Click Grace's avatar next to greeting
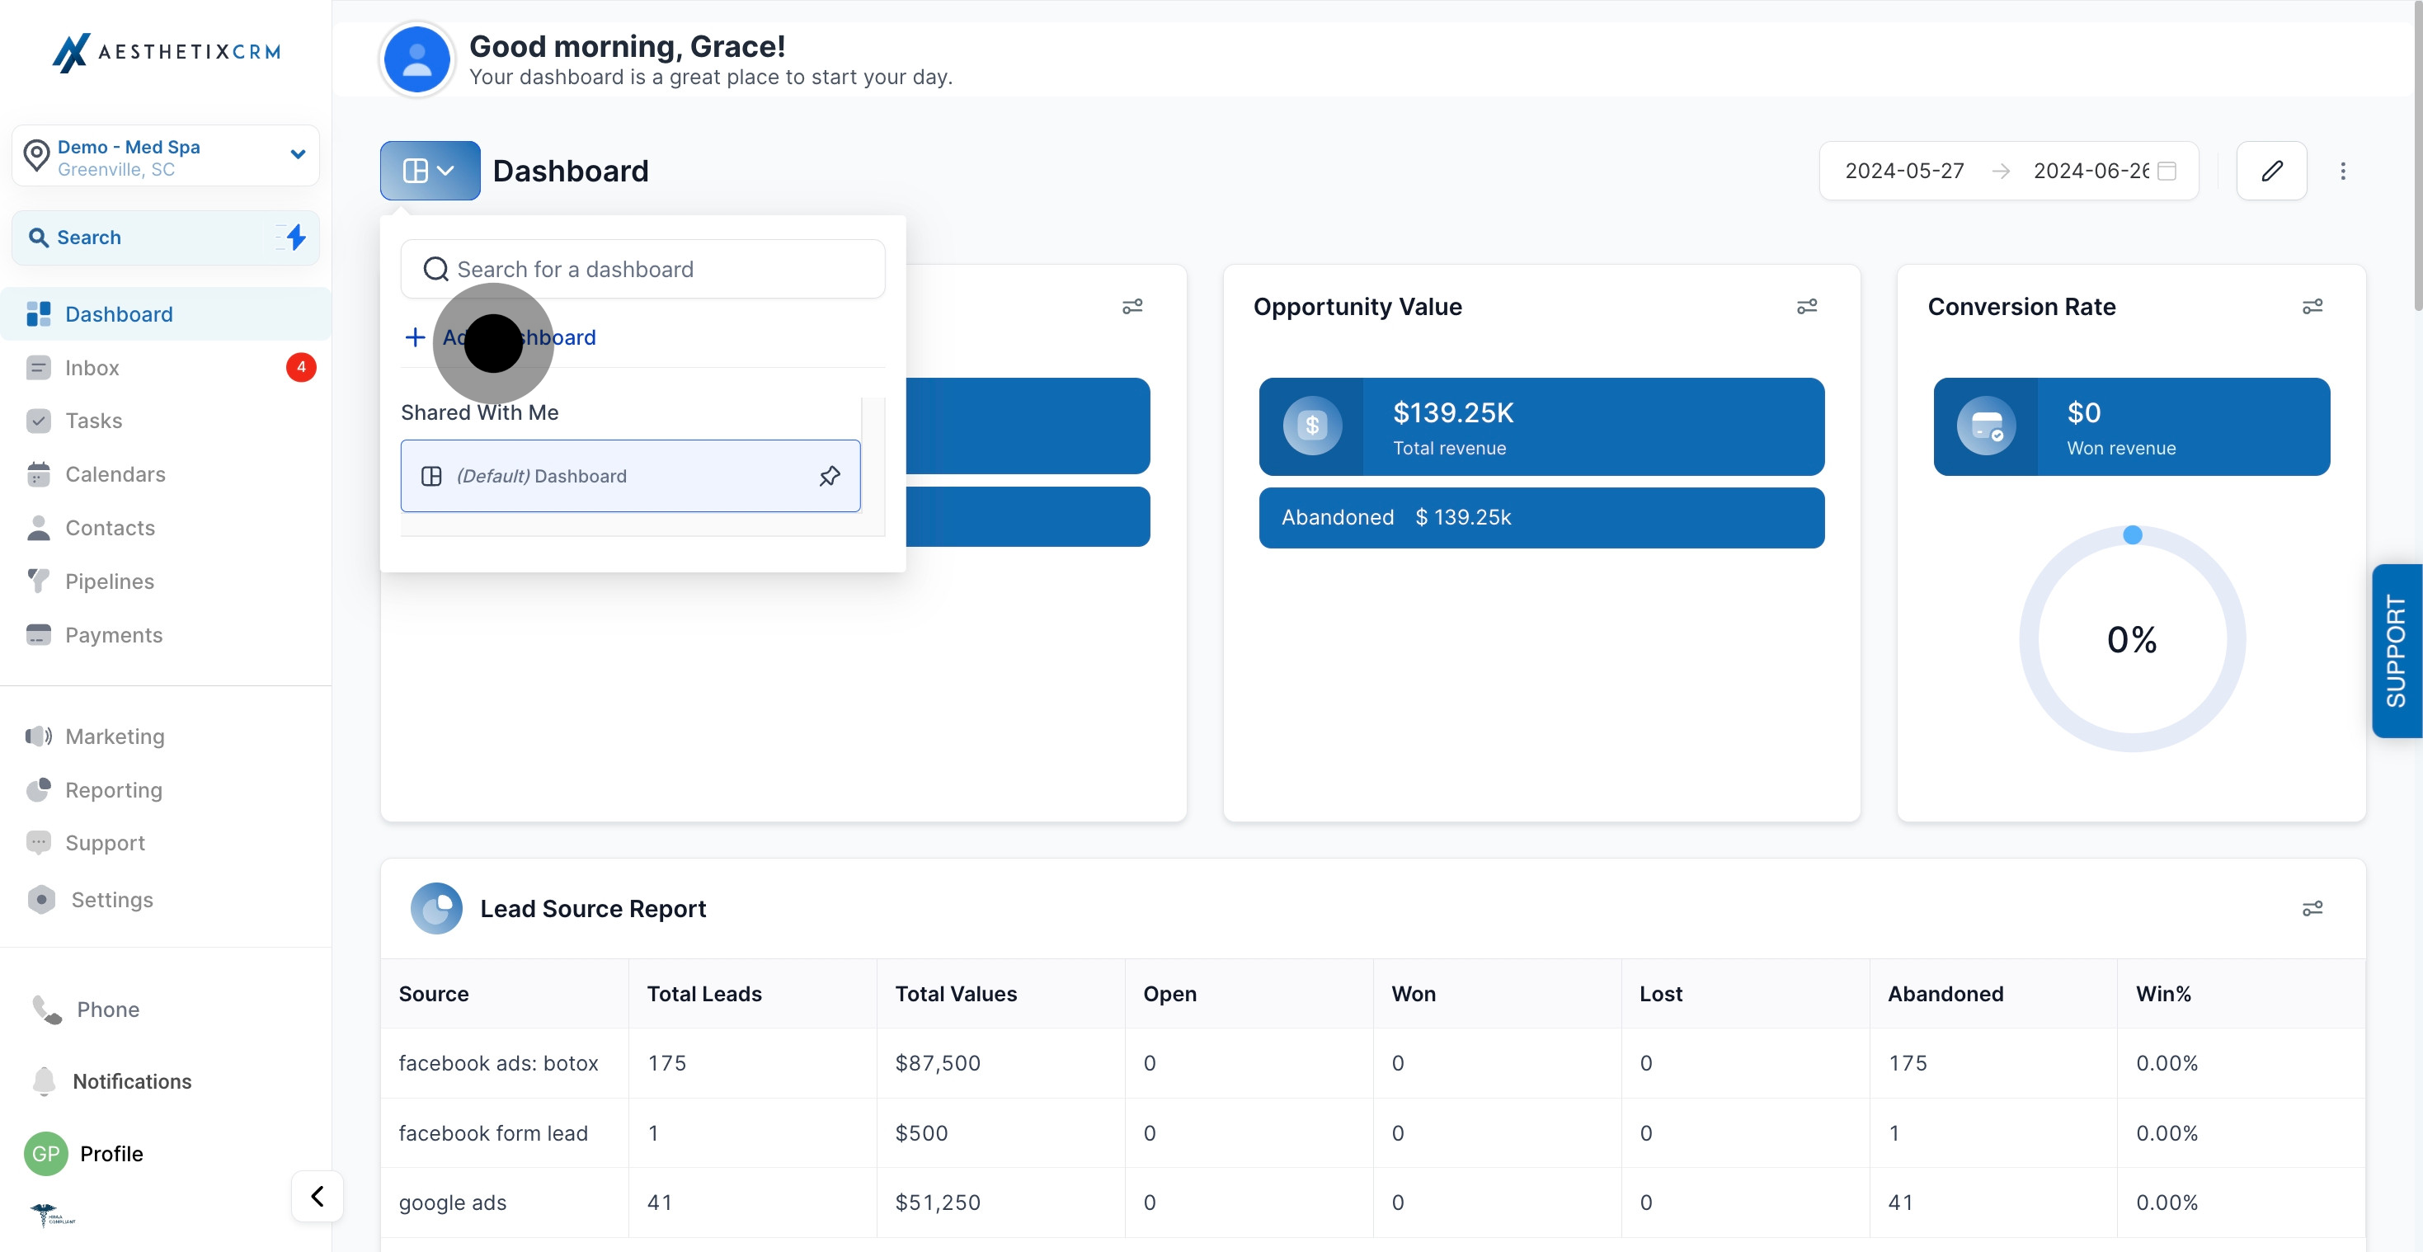Viewport: 2423px width, 1252px height. 416,59
